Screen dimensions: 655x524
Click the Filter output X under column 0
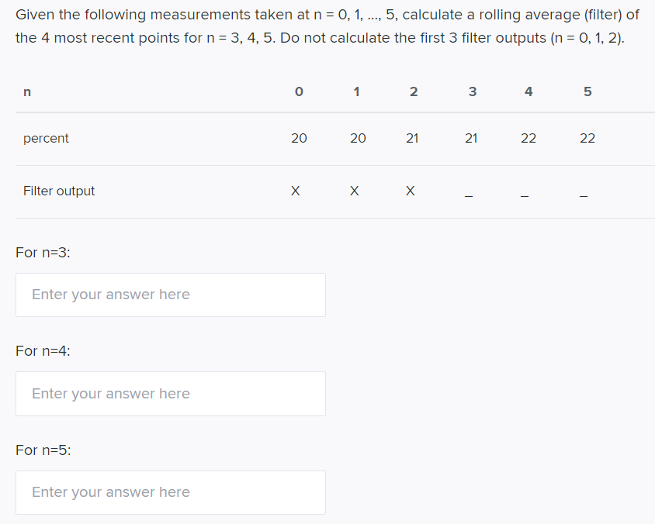pos(295,191)
